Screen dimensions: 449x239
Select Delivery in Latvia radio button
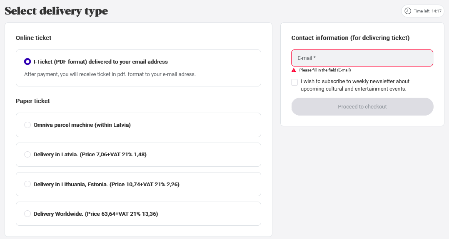click(27, 154)
